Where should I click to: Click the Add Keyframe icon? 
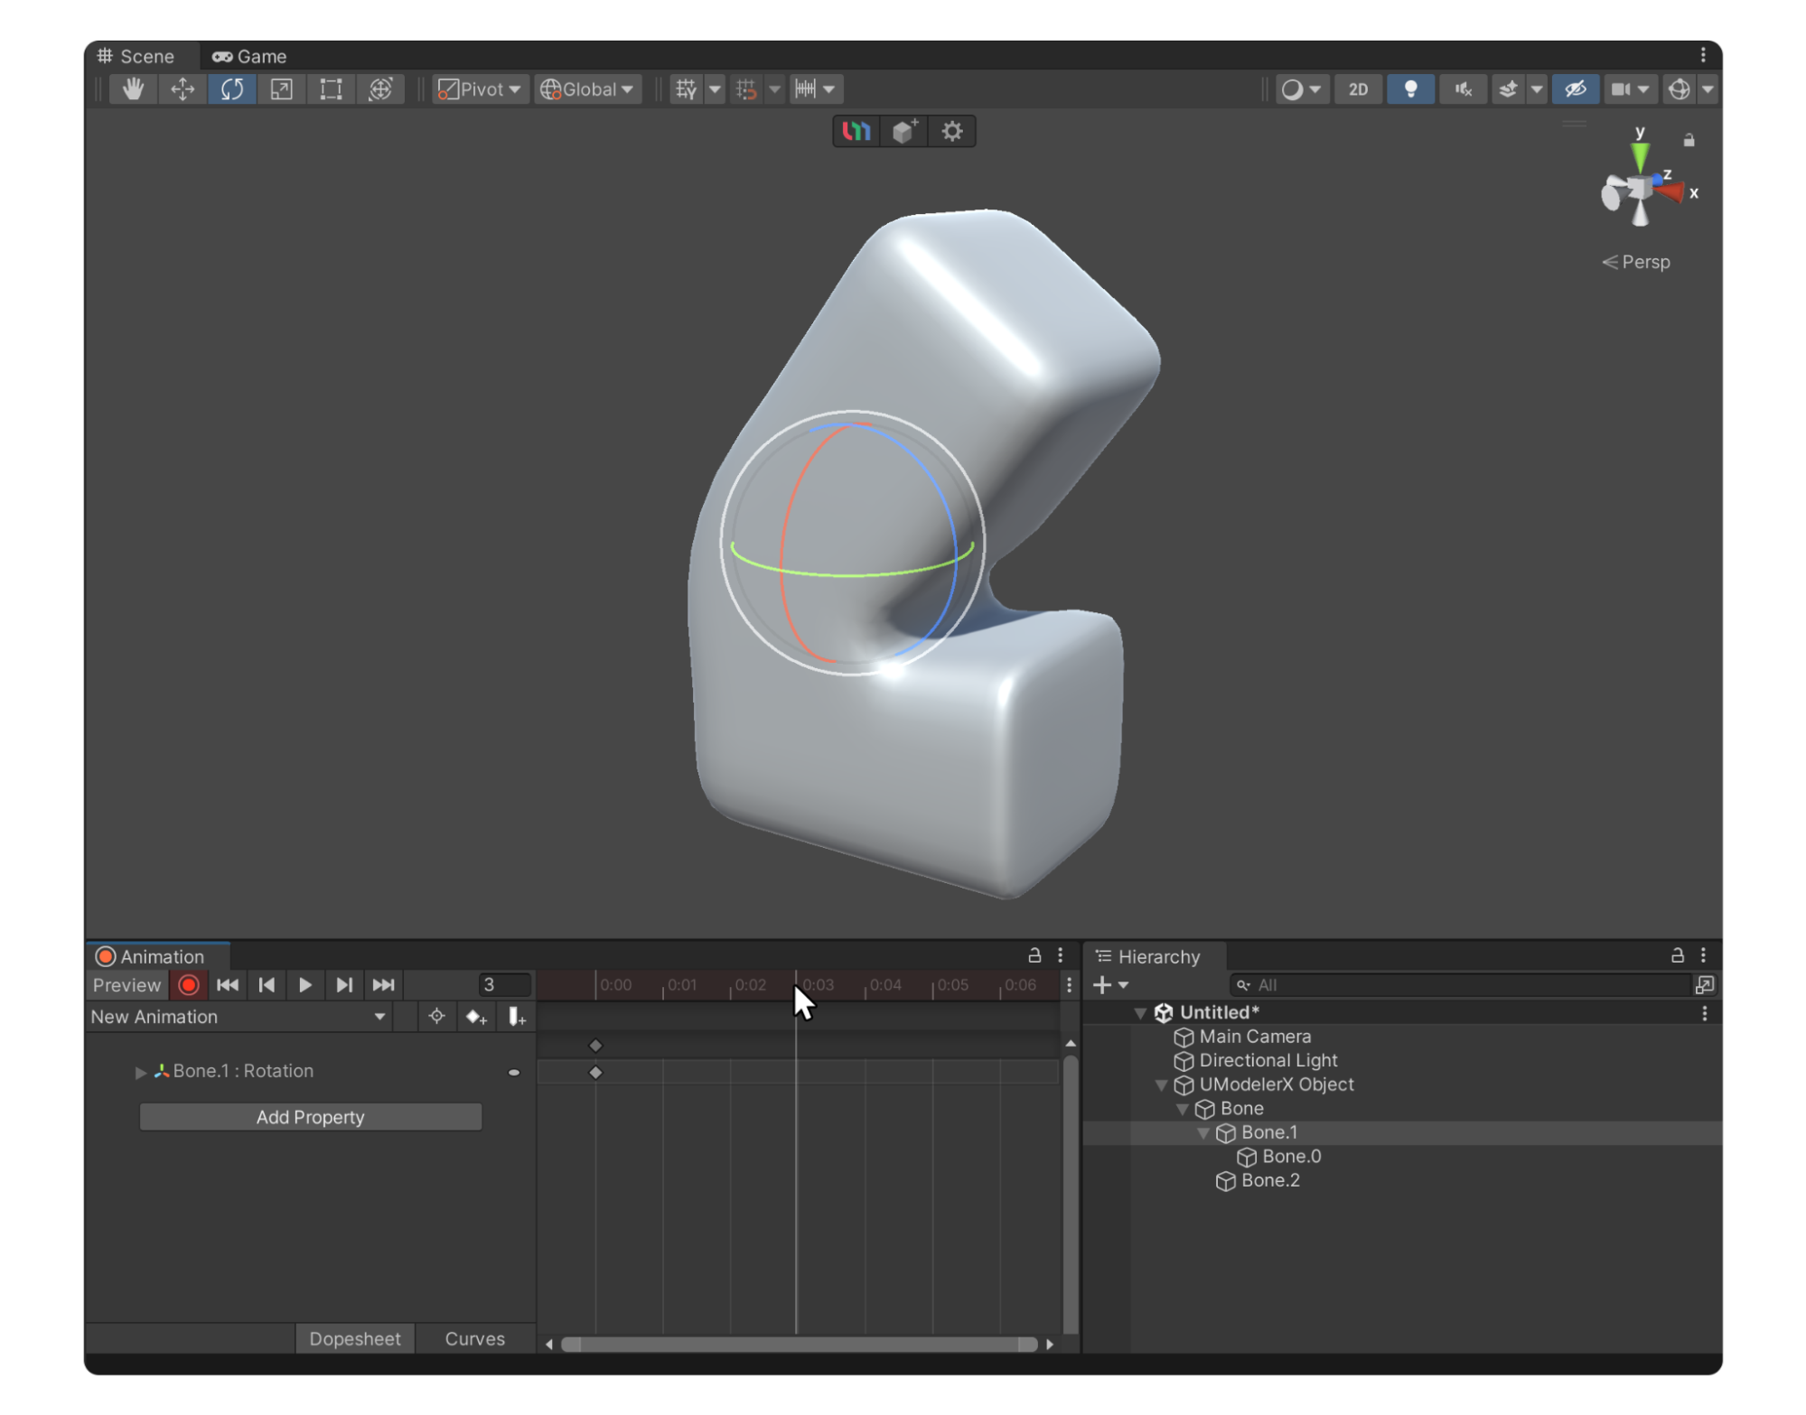(476, 1017)
